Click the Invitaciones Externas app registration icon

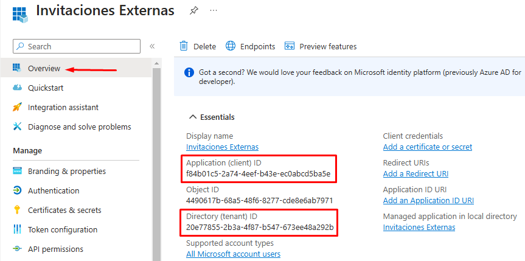pos(19,14)
